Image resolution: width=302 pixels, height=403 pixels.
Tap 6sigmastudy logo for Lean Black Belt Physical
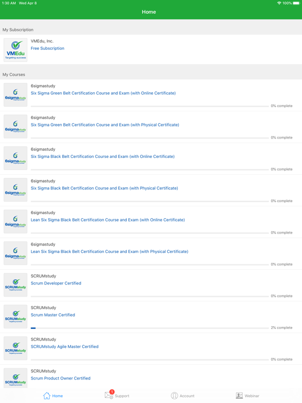coord(15,253)
